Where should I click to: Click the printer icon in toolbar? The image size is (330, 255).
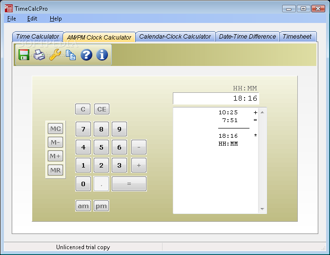(x=40, y=55)
